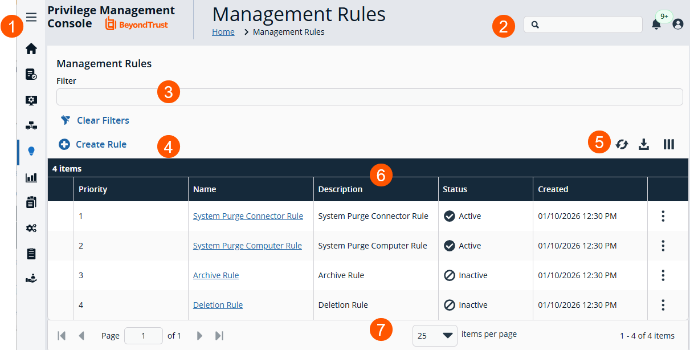Open Configuration using the gears sidebar icon
This screenshot has width=690, height=350.
tap(31, 227)
